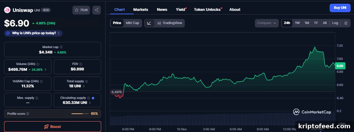Open 'Why is UNI's price up today?'

tap(34, 33)
